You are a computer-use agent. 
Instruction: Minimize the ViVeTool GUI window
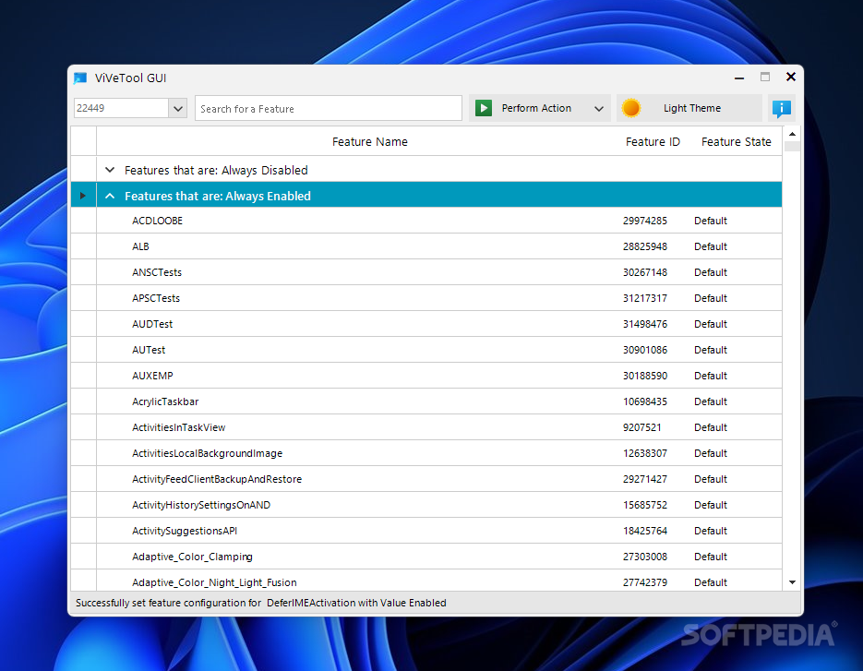click(739, 78)
